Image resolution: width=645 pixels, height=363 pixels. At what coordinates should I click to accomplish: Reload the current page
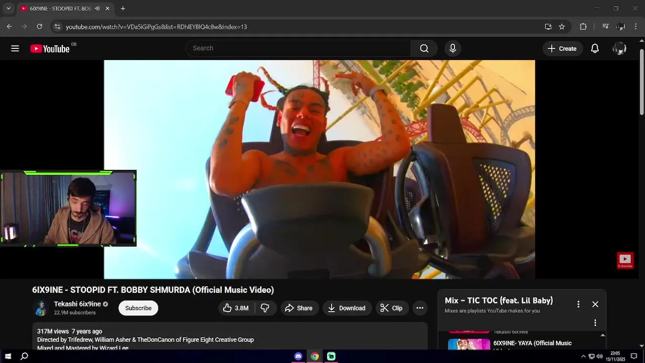39,27
